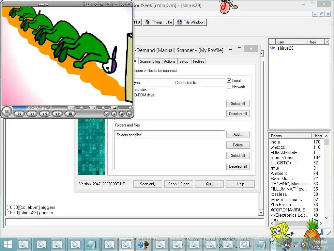
Task: Open the playlist icon at the player's right end
Action: [129, 114]
